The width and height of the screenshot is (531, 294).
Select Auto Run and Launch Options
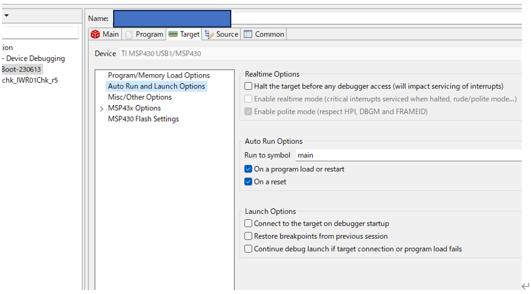[x=156, y=86]
